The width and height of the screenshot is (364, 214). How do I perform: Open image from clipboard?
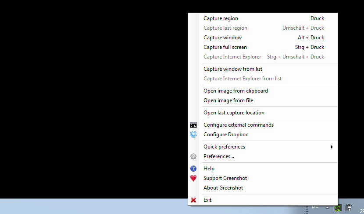point(263,91)
